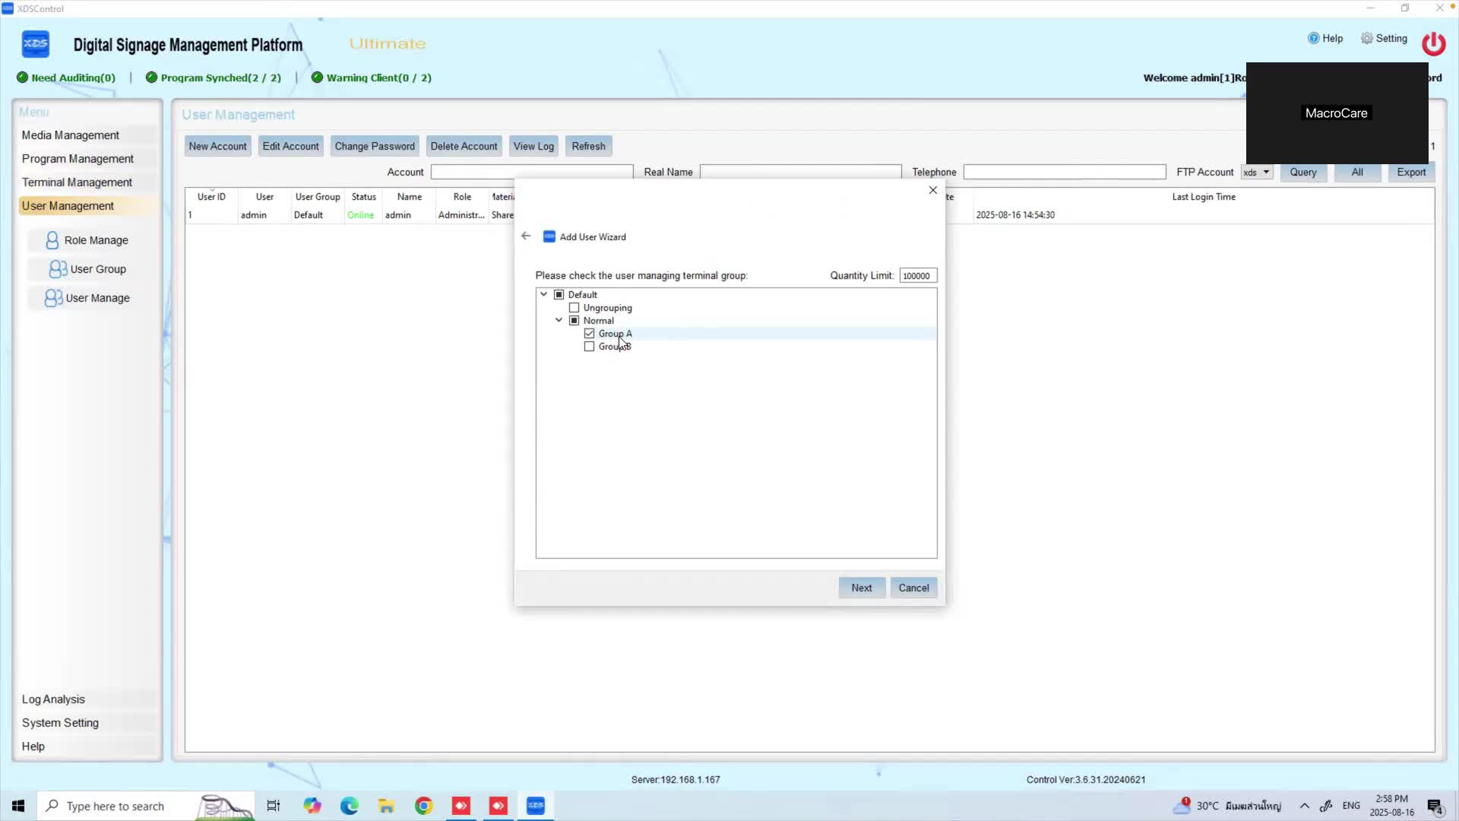This screenshot has height=821, width=1459.
Task: Check the Ungrouping checkbox
Action: (x=574, y=308)
